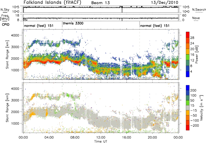The height and width of the screenshot is (143, 206).
Task: Click '4000' on the power panel range axis
Action: [x=15, y=35]
